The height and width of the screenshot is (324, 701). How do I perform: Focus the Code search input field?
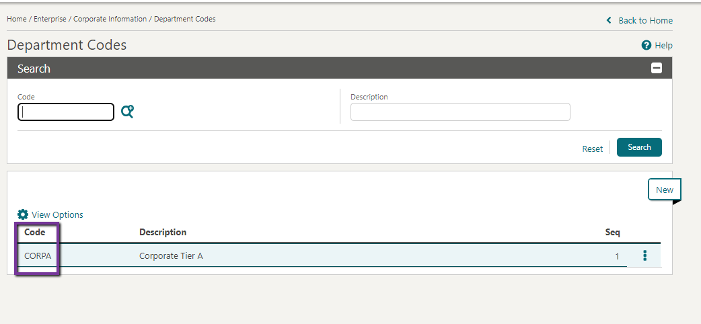[x=66, y=112]
